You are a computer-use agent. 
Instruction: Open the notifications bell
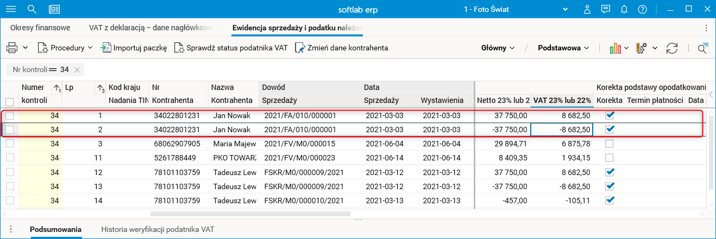tap(624, 9)
